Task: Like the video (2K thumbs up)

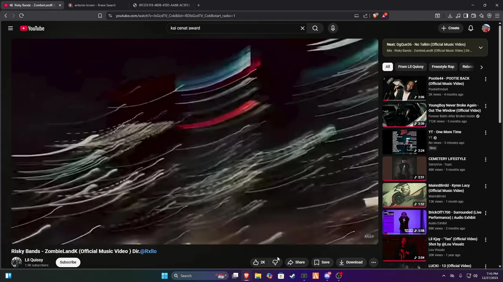Action: coord(259,262)
